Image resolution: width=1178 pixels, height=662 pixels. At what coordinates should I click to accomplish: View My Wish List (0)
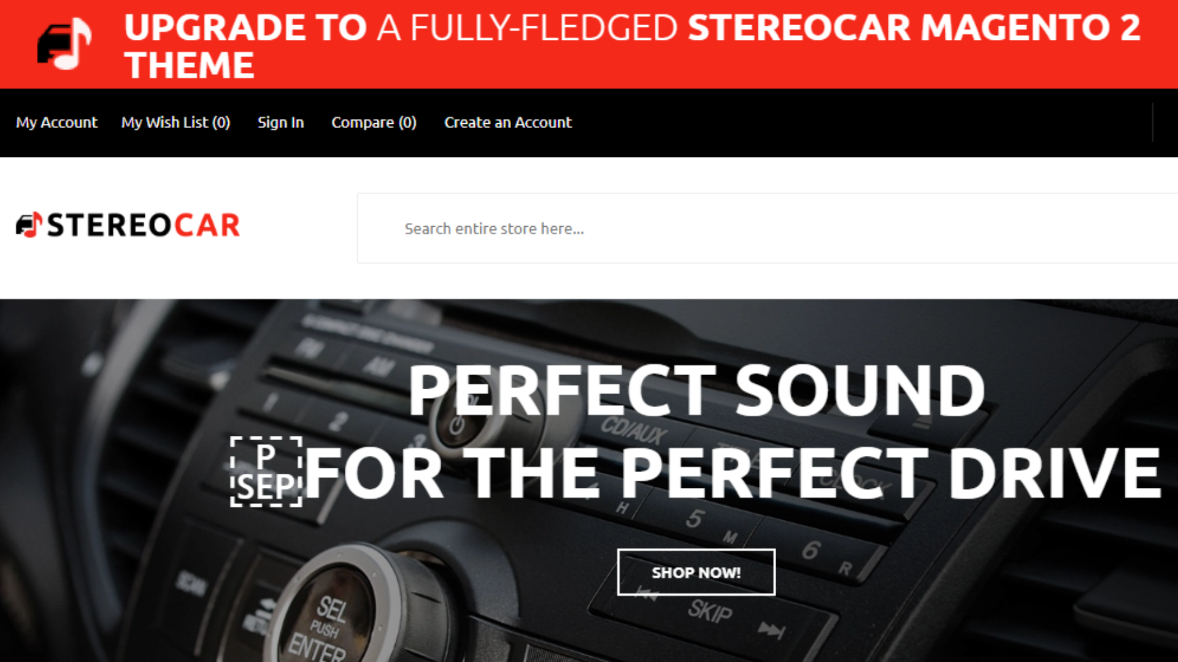coord(175,123)
